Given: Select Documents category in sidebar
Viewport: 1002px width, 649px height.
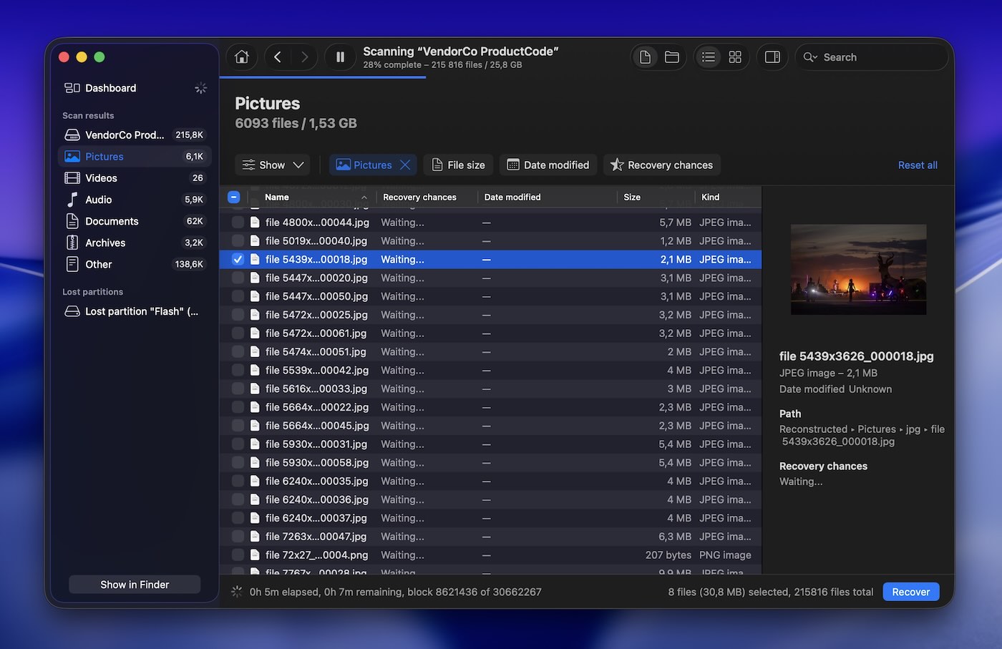Looking at the screenshot, I should pyautogui.click(x=112, y=221).
